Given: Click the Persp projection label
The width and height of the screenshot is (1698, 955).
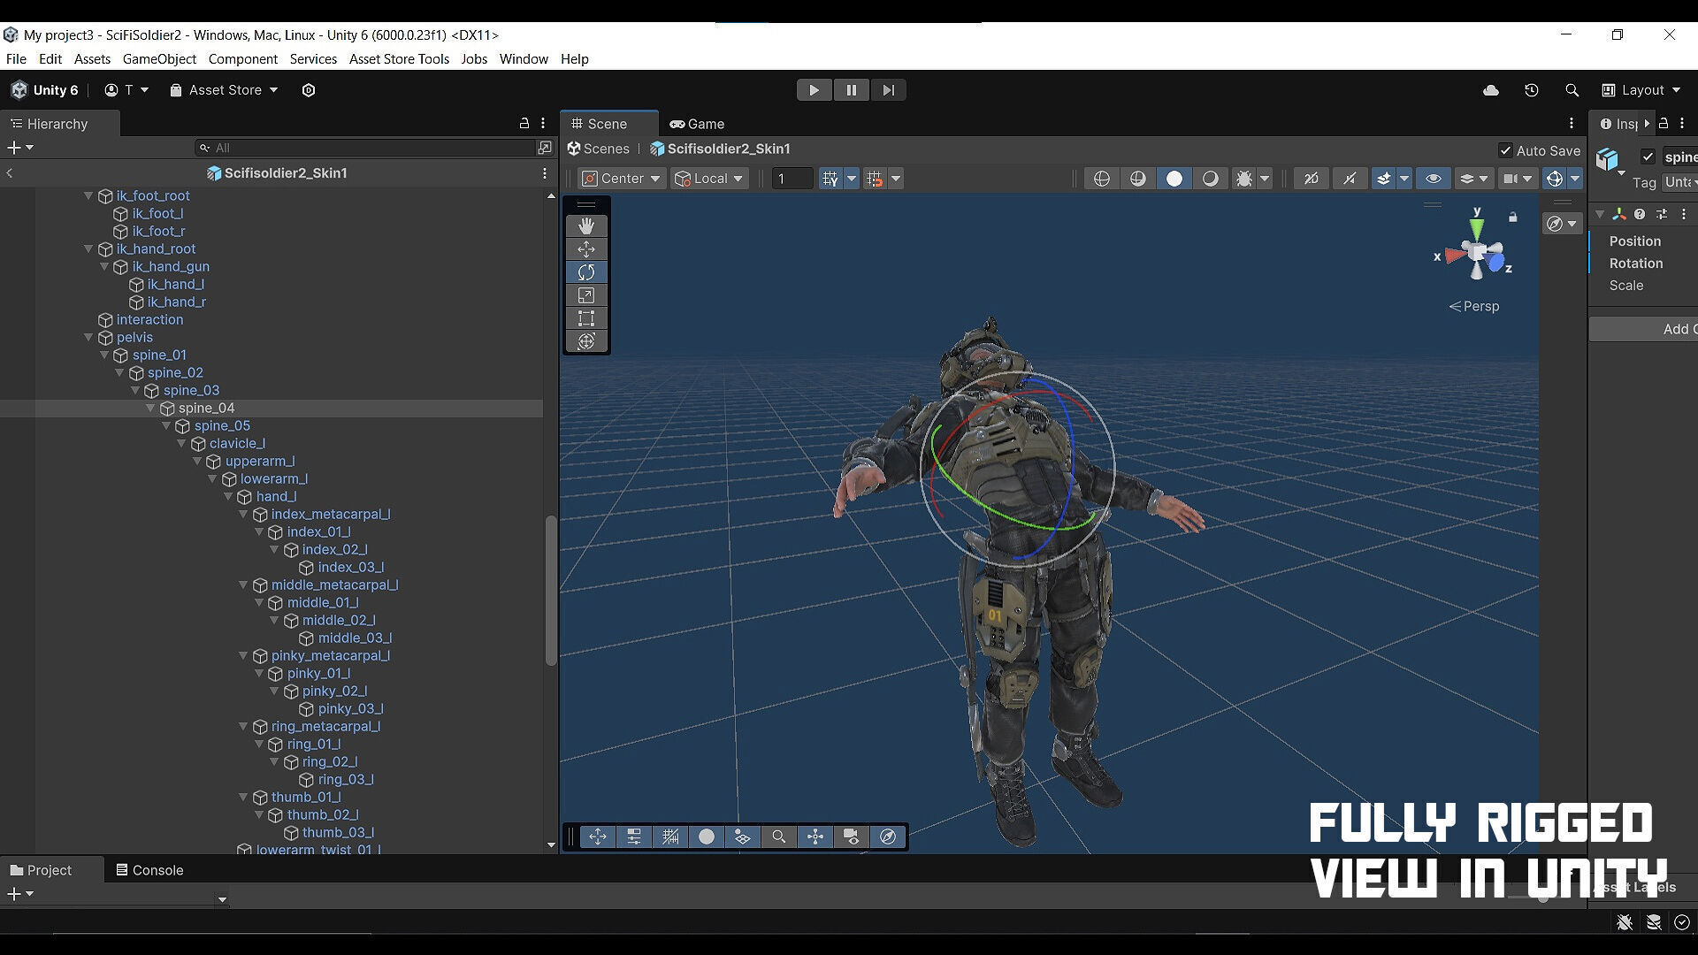Looking at the screenshot, I should [1473, 306].
